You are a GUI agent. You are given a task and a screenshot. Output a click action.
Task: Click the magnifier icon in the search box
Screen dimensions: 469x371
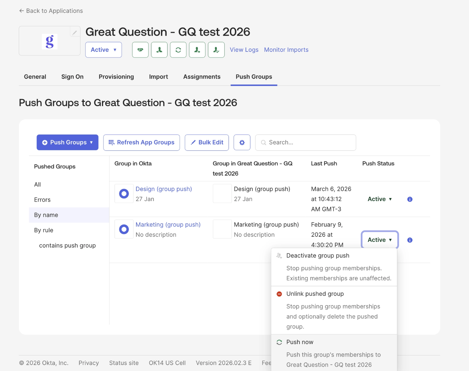pyautogui.click(x=264, y=143)
